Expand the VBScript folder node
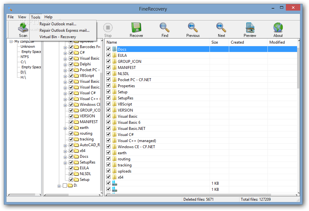The width and height of the screenshot is (309, 211). 65,76
